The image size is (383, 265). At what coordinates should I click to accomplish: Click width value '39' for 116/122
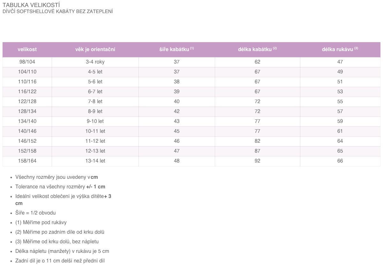pyautogui.click(x=176, y=92)
